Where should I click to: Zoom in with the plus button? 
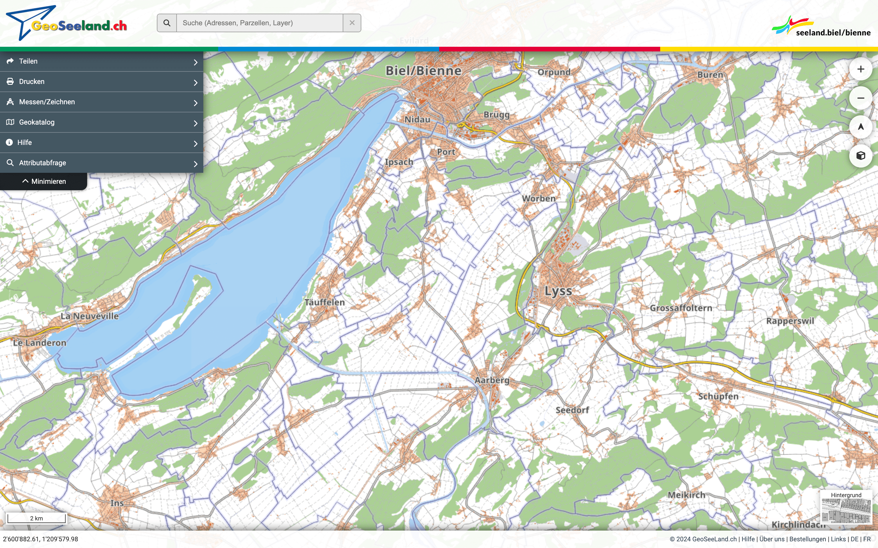tap(861, 69)
